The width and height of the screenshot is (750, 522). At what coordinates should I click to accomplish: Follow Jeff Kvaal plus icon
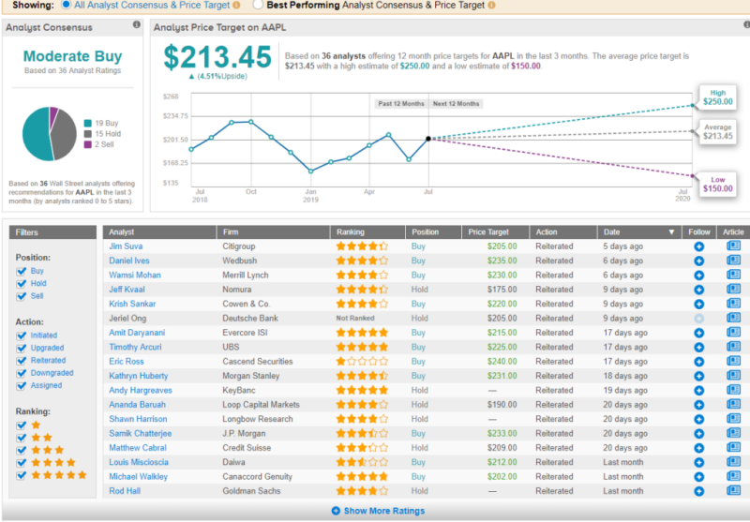pyautogui.click(x=698, y=290)
